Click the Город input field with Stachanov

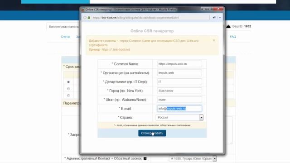point(179,91)
